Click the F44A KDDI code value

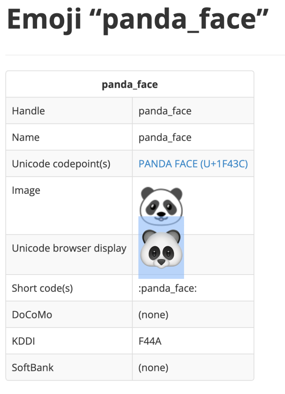click(150, 341)
